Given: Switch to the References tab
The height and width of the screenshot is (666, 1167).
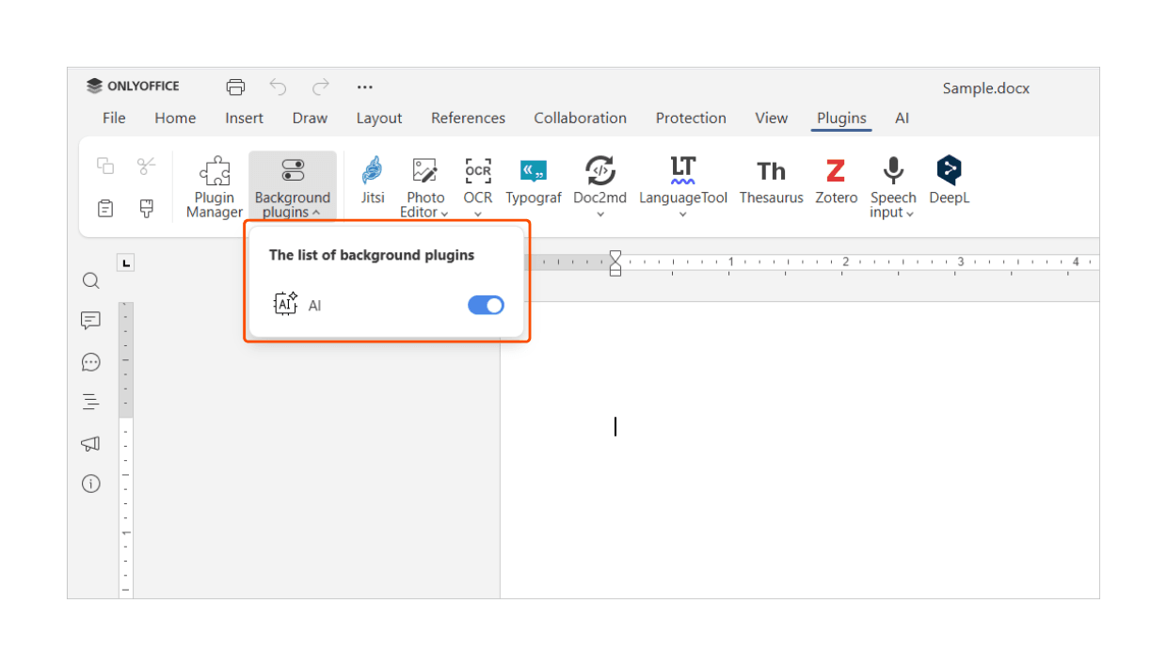Looking at the screenshot, I should pyautogui.click(x=468, y=118).
